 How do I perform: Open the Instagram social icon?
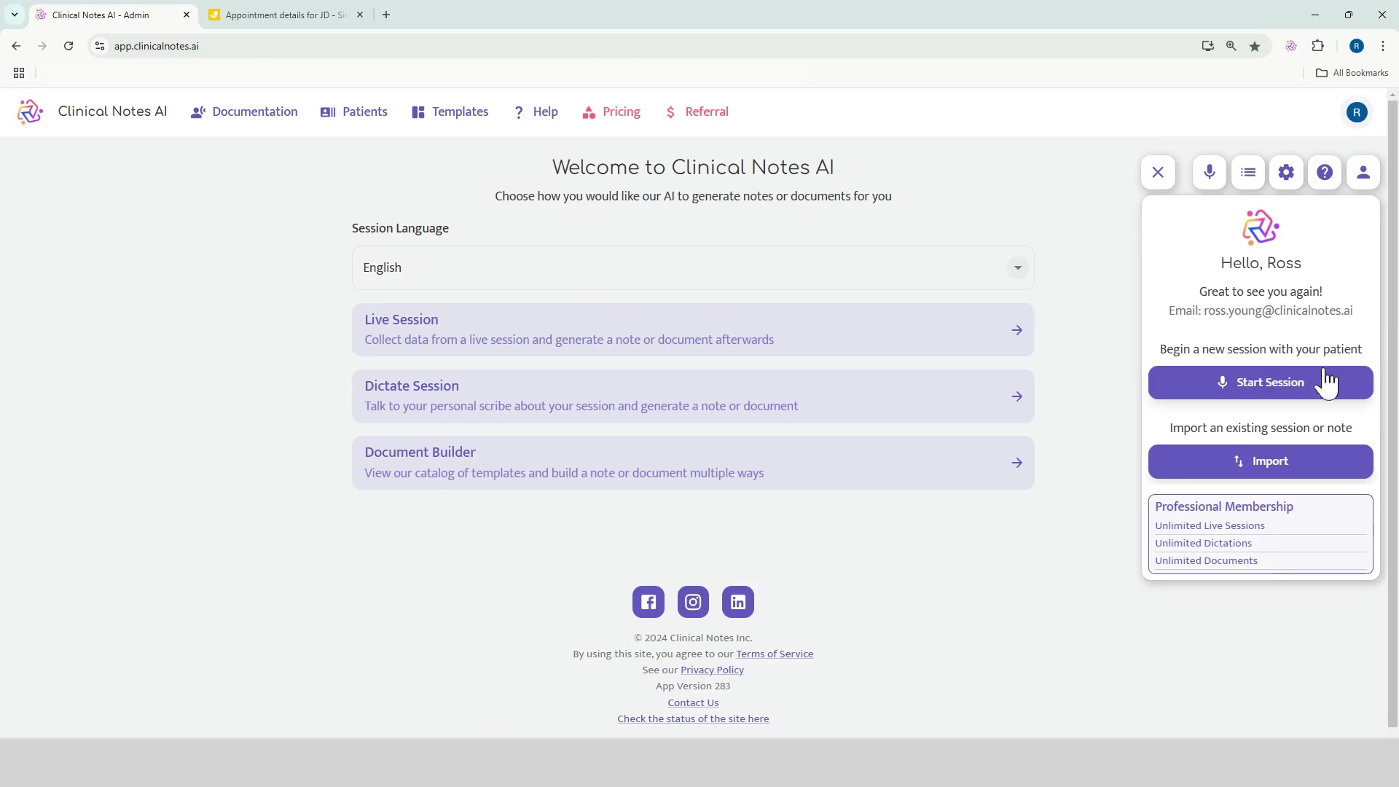pos(693,602)
